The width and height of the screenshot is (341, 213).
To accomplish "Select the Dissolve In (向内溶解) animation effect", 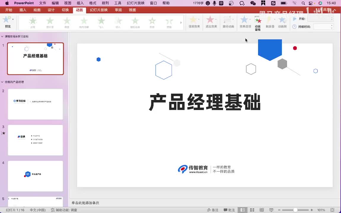I will 84,22.
